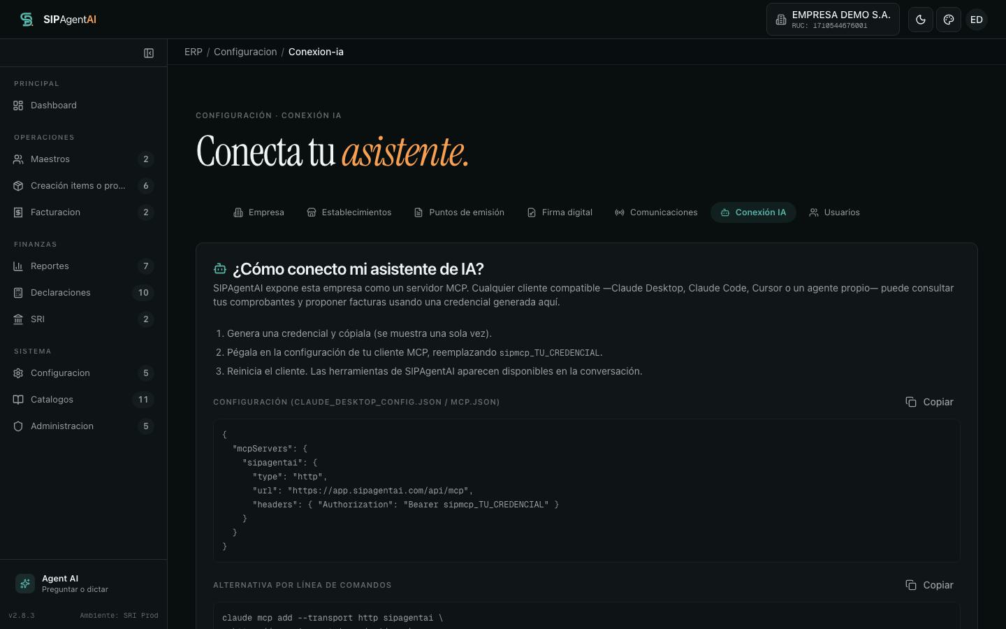Click inside the mcpServers JSON code block

pyautogui.click(x=587, y=491)
